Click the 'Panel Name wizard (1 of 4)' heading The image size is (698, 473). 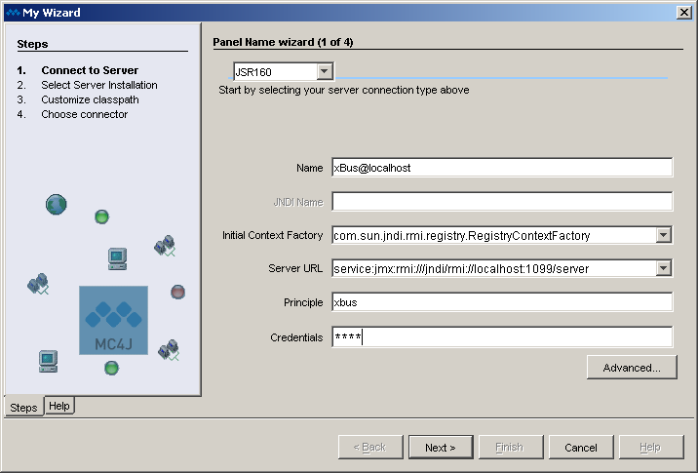pos(283,42)
